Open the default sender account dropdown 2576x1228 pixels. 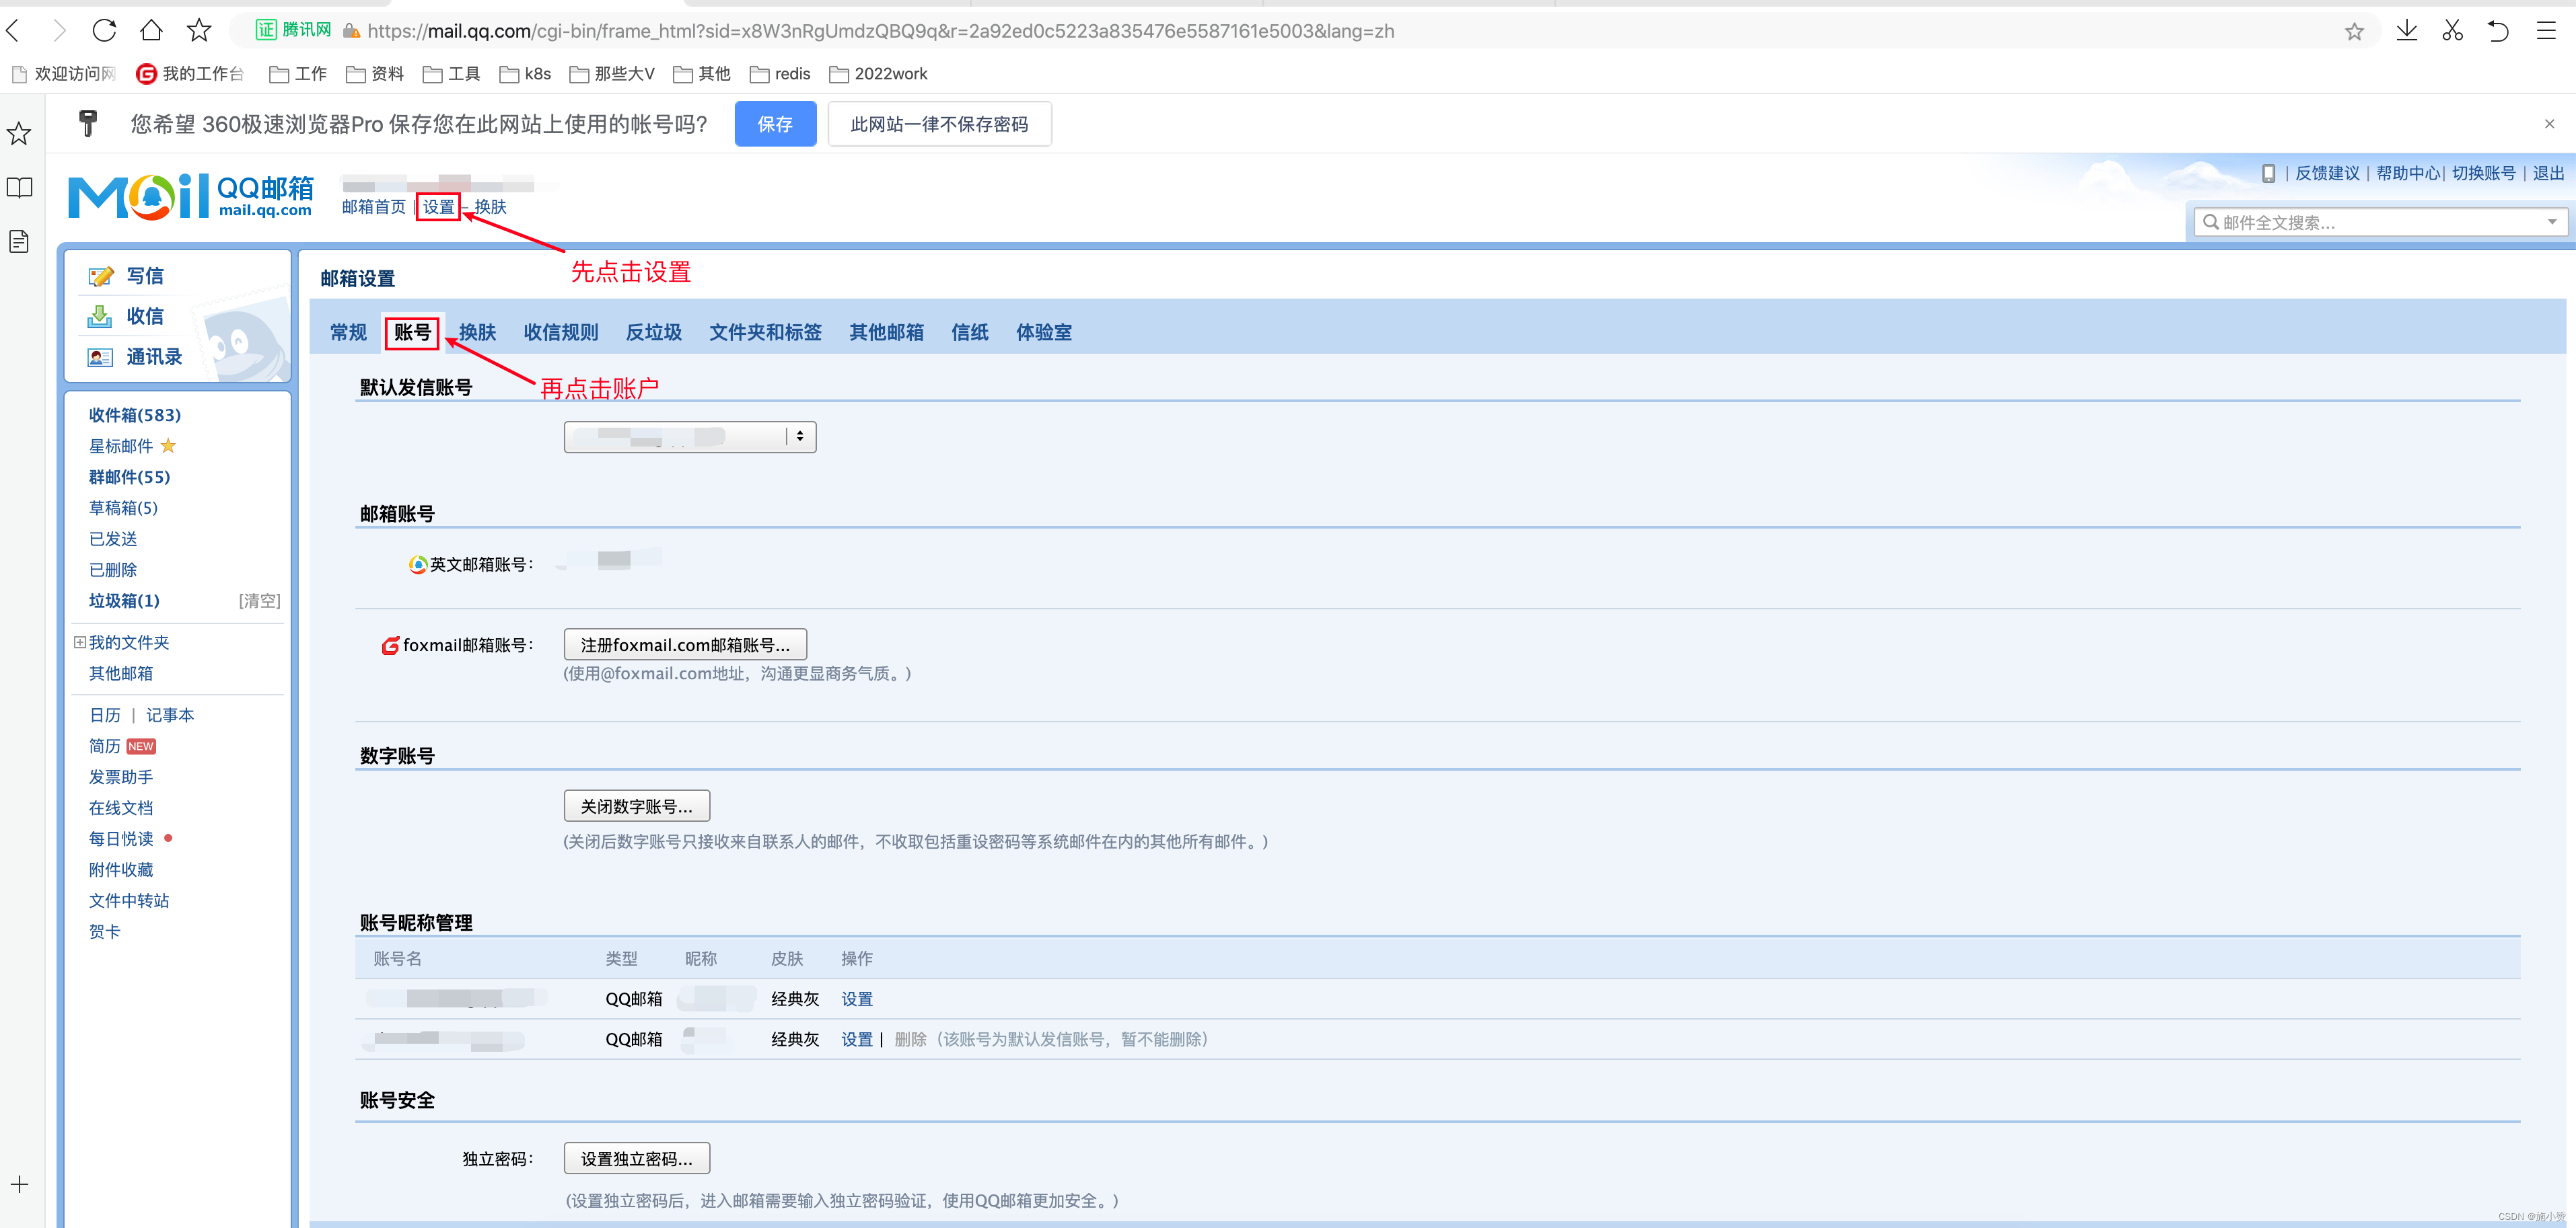click(x=689, y=436)
